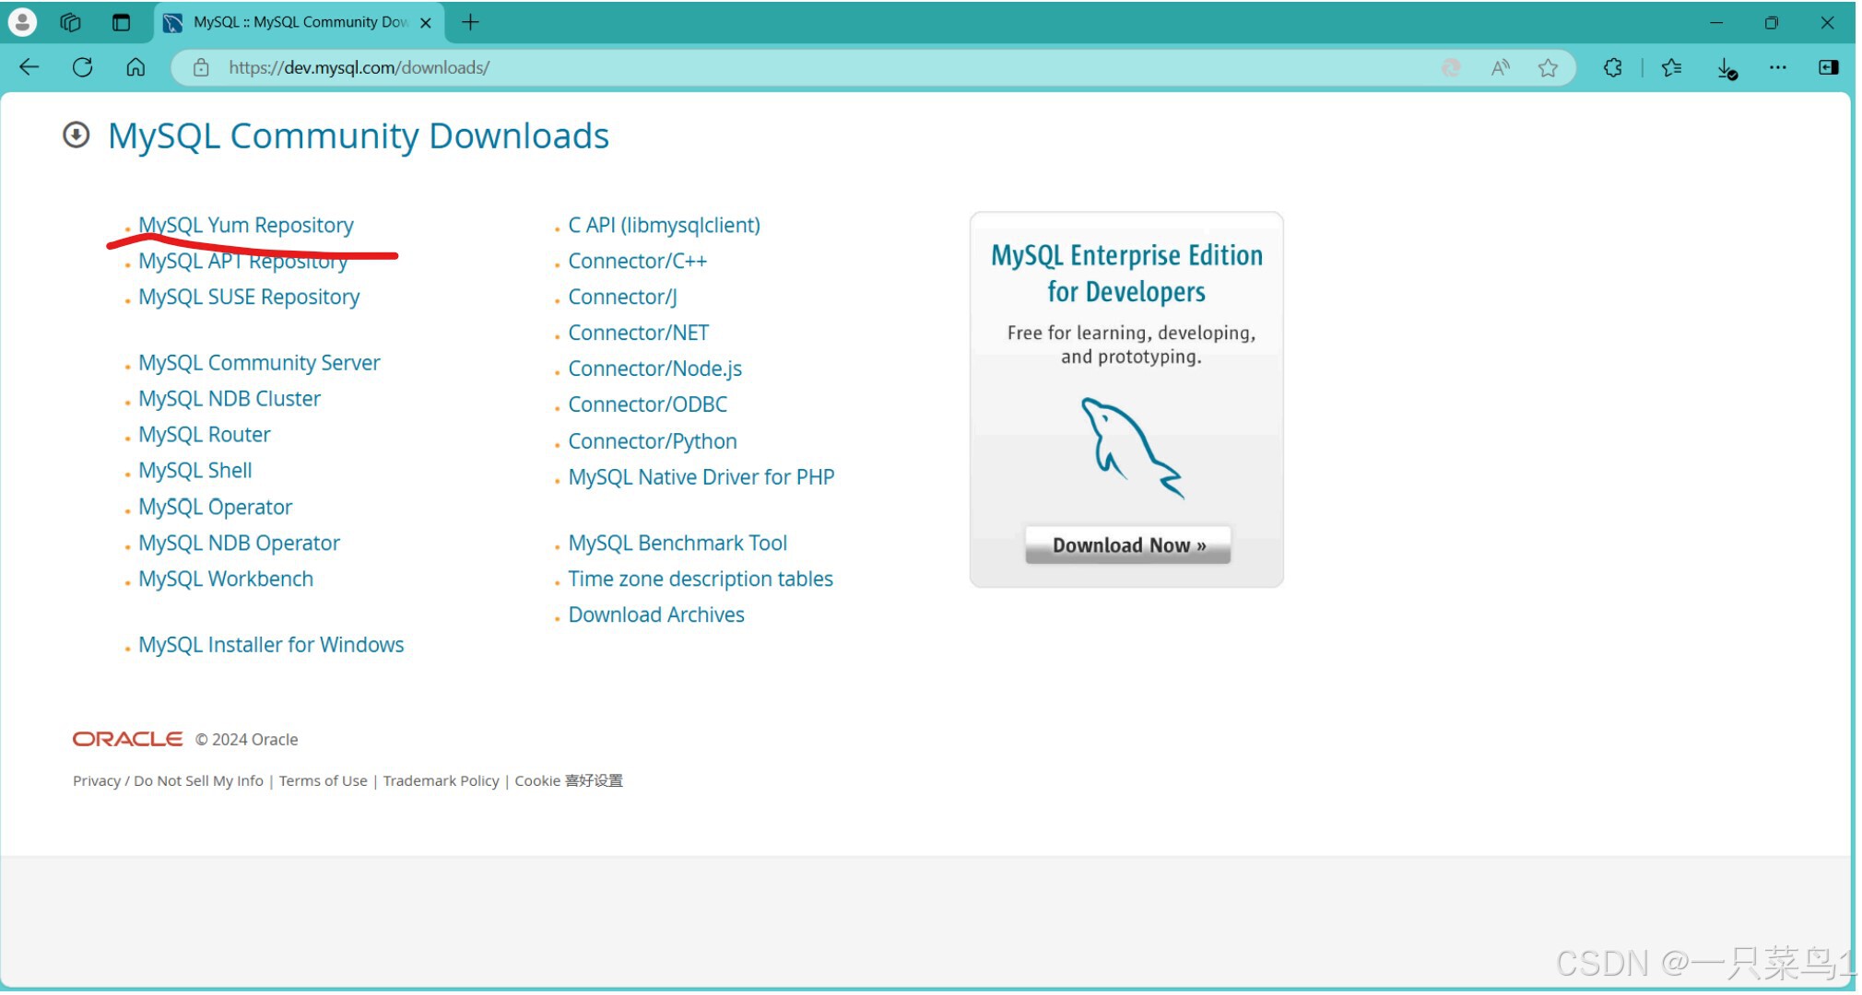Open the tab workspaces icon
1862x995 pixels.
click(x=69, y=22)
